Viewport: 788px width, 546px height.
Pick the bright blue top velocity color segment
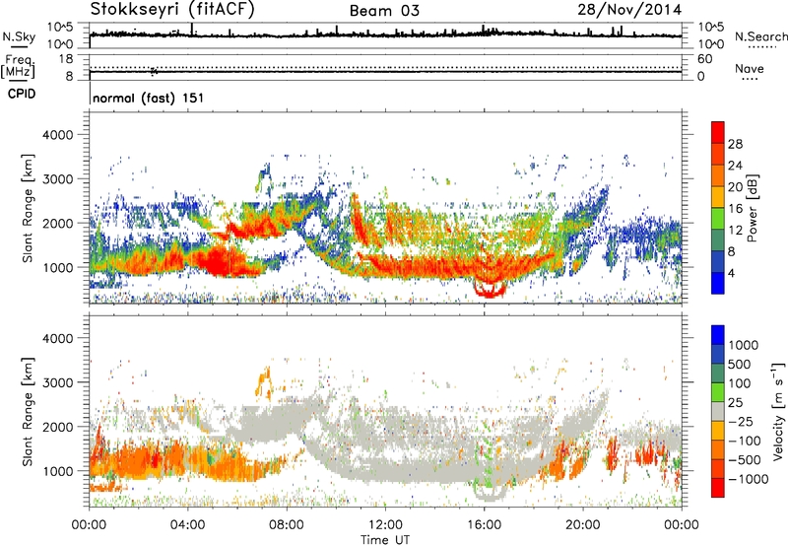(718, 335)
